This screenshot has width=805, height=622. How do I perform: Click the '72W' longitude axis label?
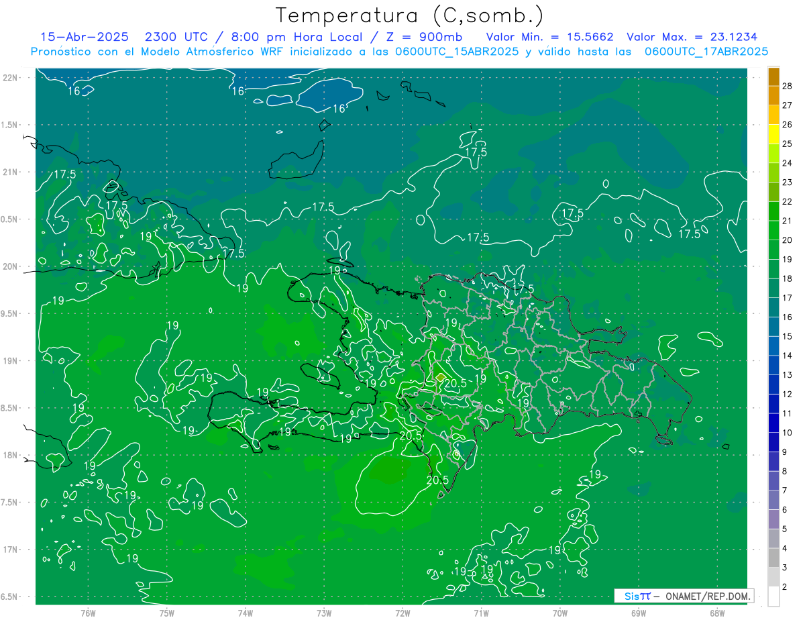(x=402, y=614)
